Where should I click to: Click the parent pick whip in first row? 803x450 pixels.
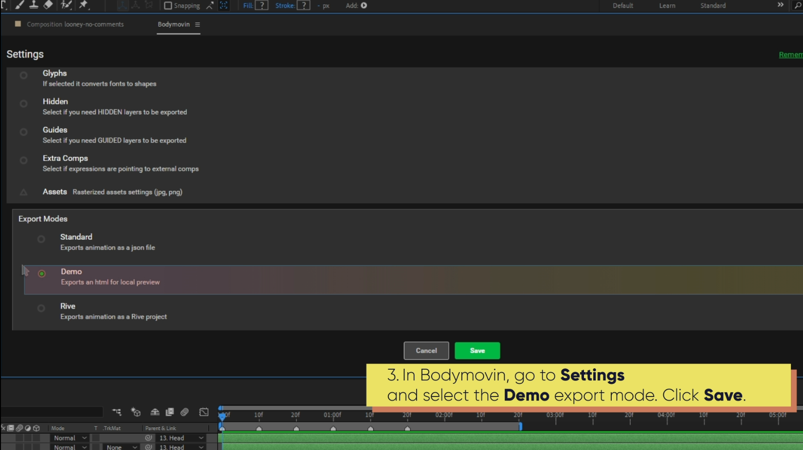149,438
